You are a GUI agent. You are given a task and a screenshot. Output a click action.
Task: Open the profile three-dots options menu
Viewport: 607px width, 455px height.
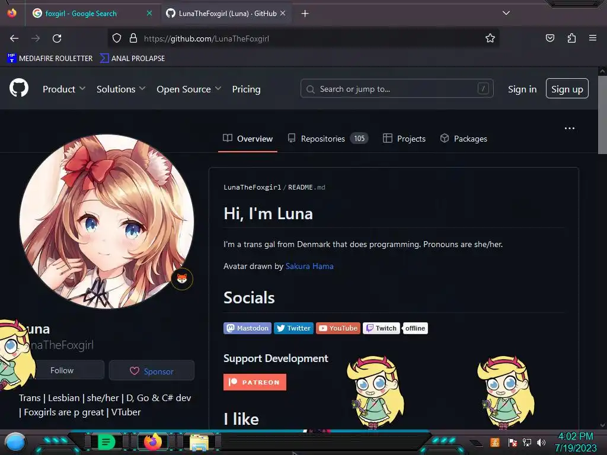click(570, 128)
